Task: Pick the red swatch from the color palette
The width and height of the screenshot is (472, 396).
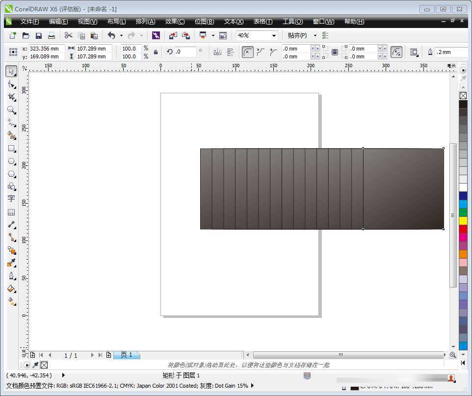Action: point(463,229)
